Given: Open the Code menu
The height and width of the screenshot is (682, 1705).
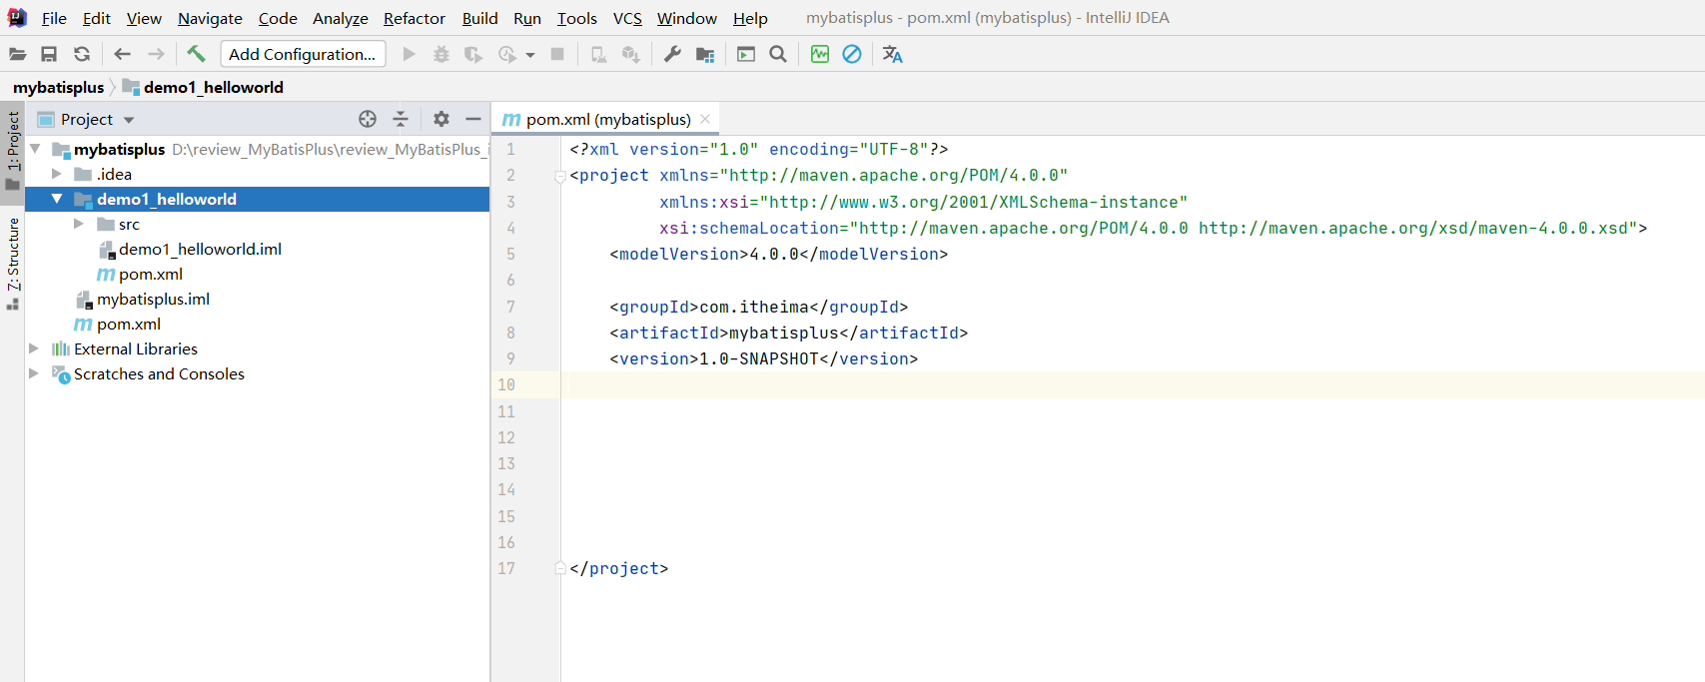Looking at the screenshot, I should [278, 18].
